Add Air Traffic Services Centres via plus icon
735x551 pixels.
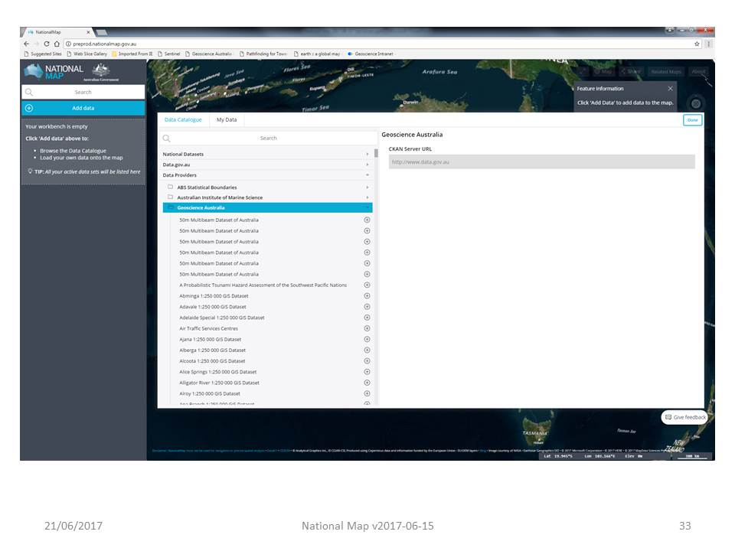click(367, 328)
